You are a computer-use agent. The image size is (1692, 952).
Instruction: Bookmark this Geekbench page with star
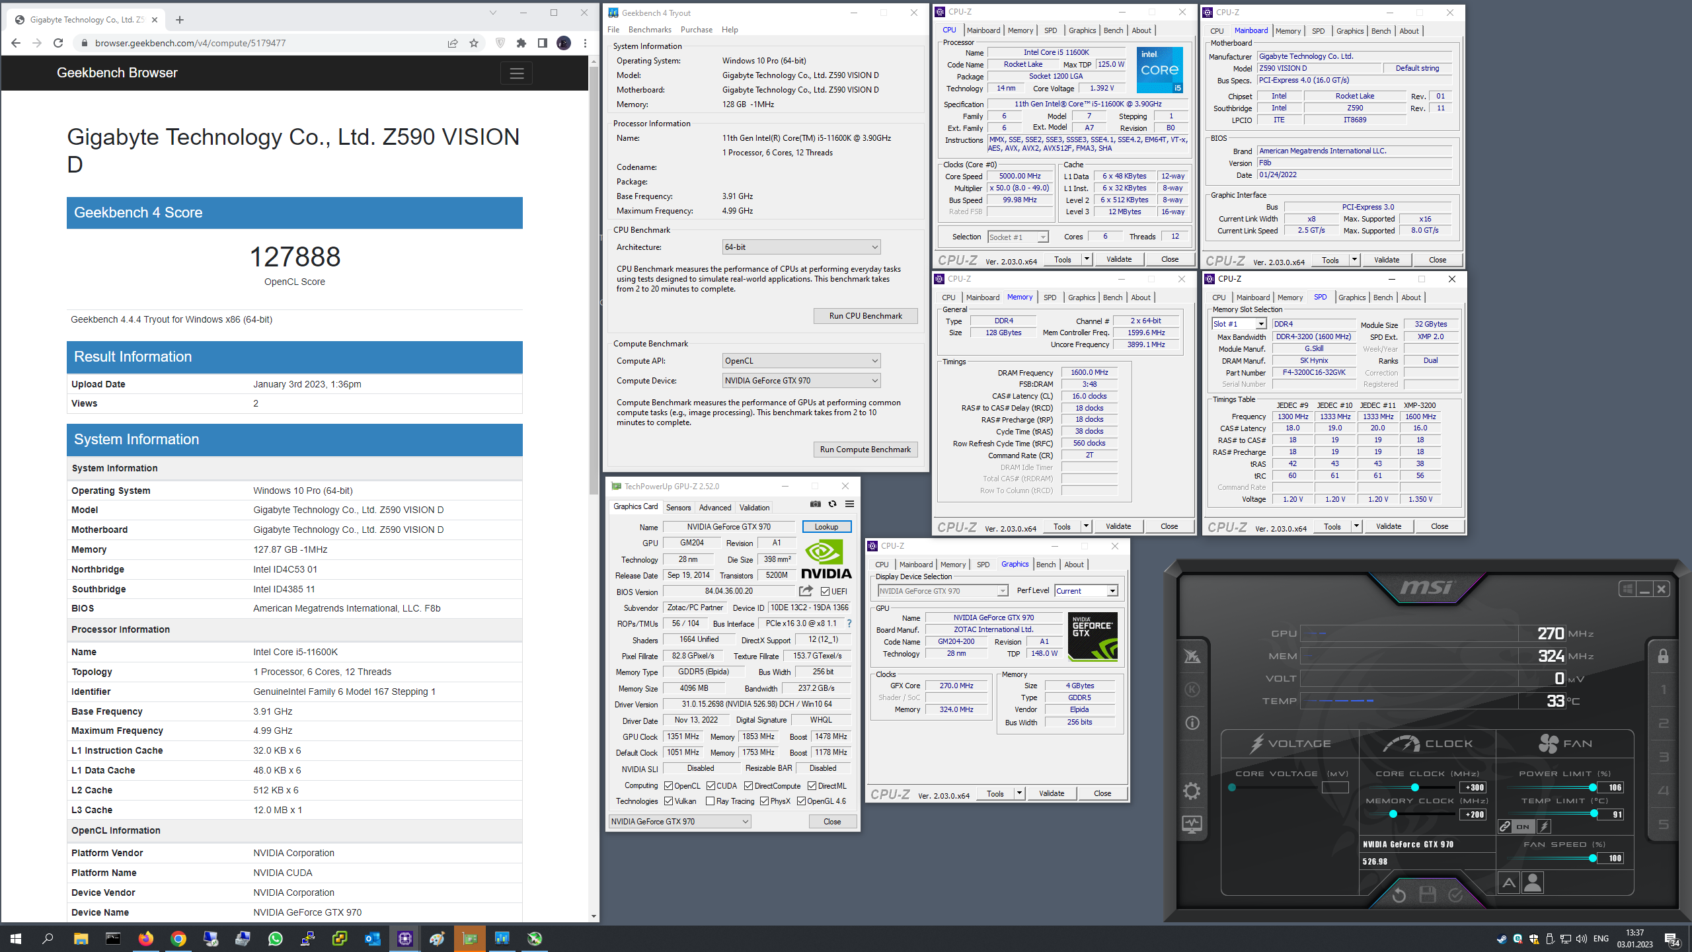(474, 43)
